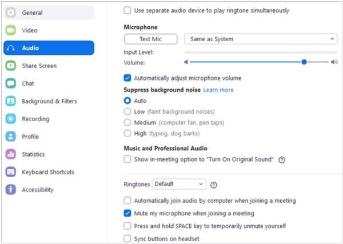Click the Statistics bar chart icon
This screenshot has height=244, width=343.
[x=10, y=154]
